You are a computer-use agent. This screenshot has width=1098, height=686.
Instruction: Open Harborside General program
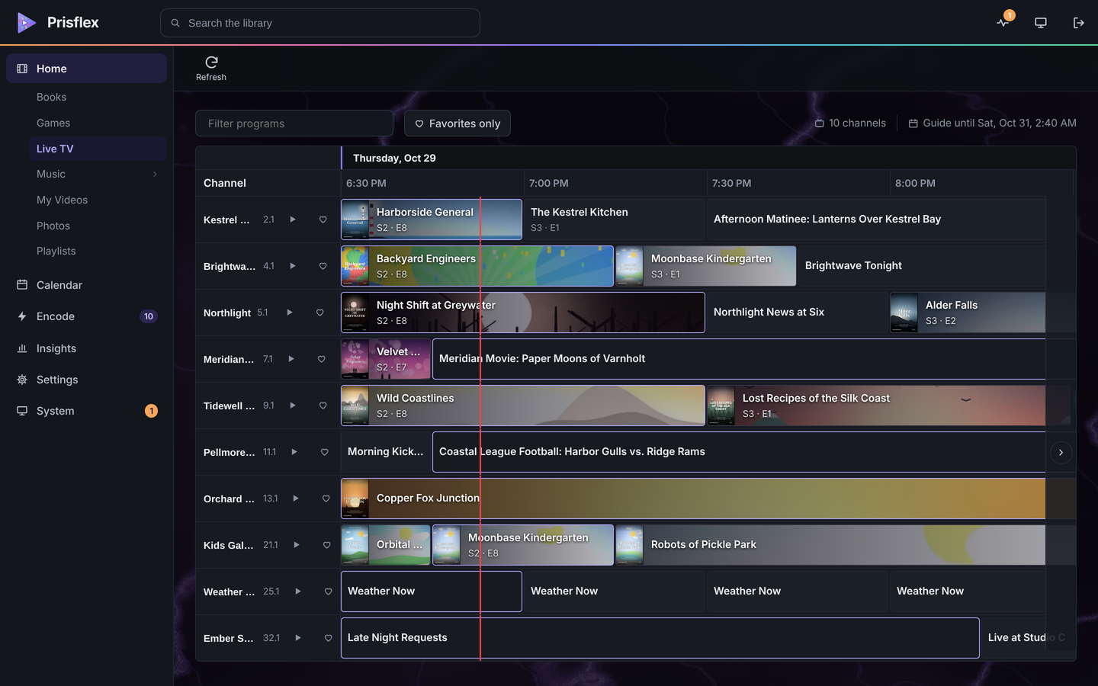tap(432, 220)
